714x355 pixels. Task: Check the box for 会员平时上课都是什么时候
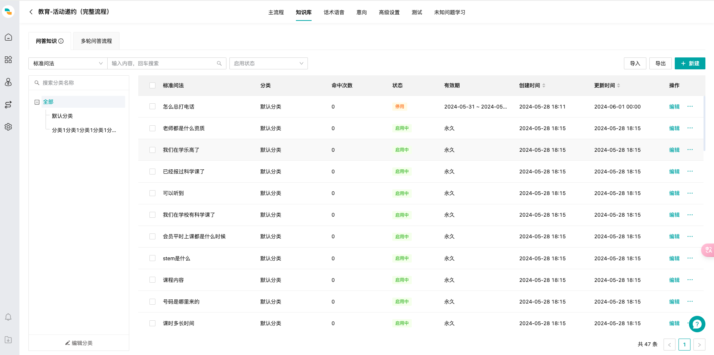tap(152, 236)
